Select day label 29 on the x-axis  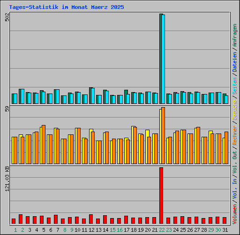[x=211, y=230]
